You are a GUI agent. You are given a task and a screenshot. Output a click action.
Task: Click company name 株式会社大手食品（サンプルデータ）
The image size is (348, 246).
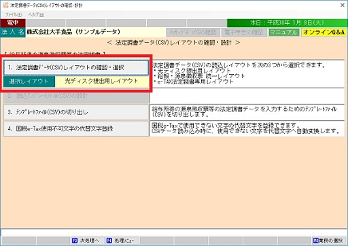coord(73,32)
